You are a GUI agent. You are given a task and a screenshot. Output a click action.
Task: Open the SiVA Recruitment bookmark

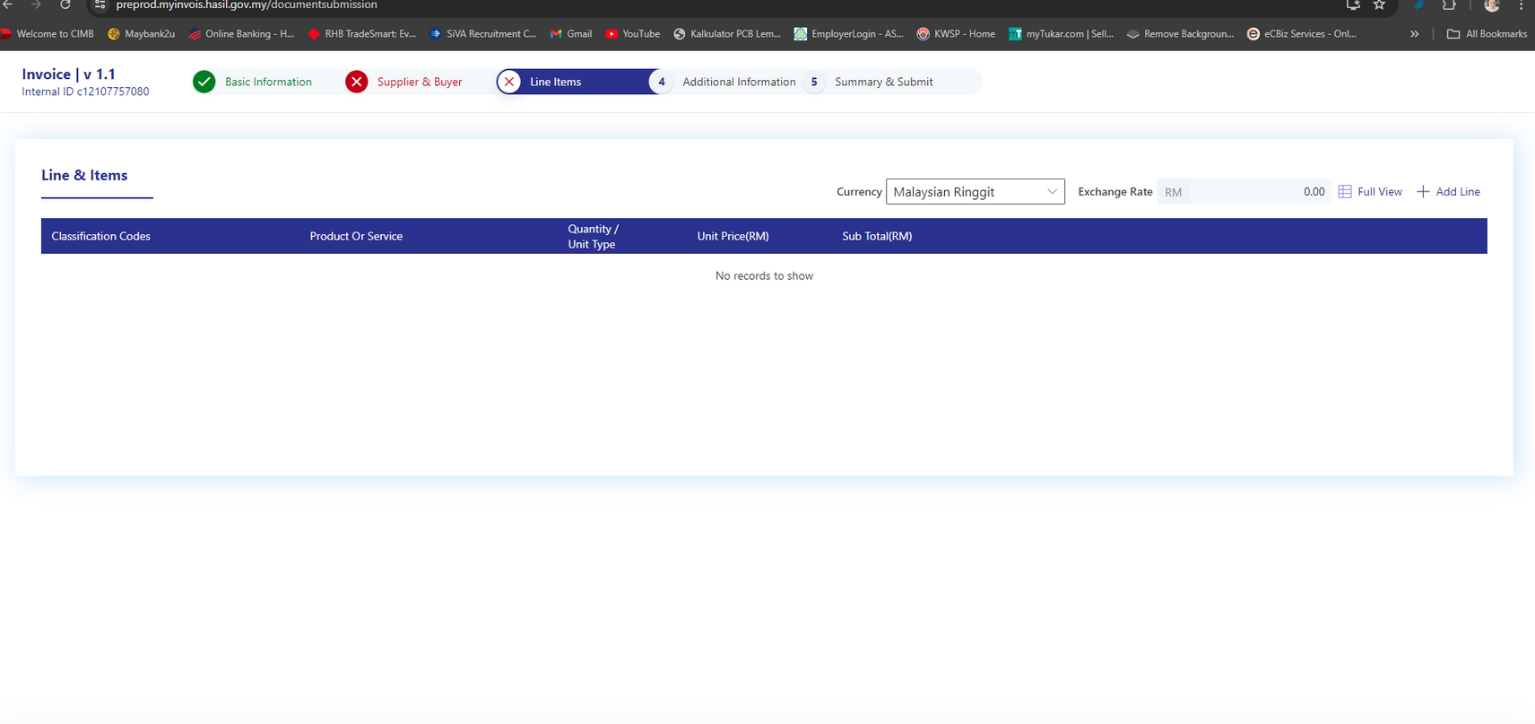(483, 34)
